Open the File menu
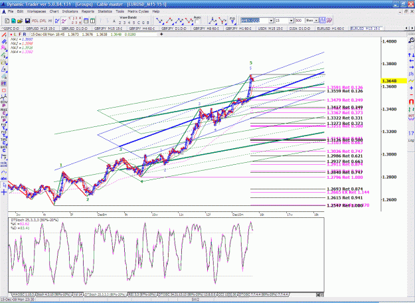Viewport: 415px width, 303px height. tap(11, 11)
